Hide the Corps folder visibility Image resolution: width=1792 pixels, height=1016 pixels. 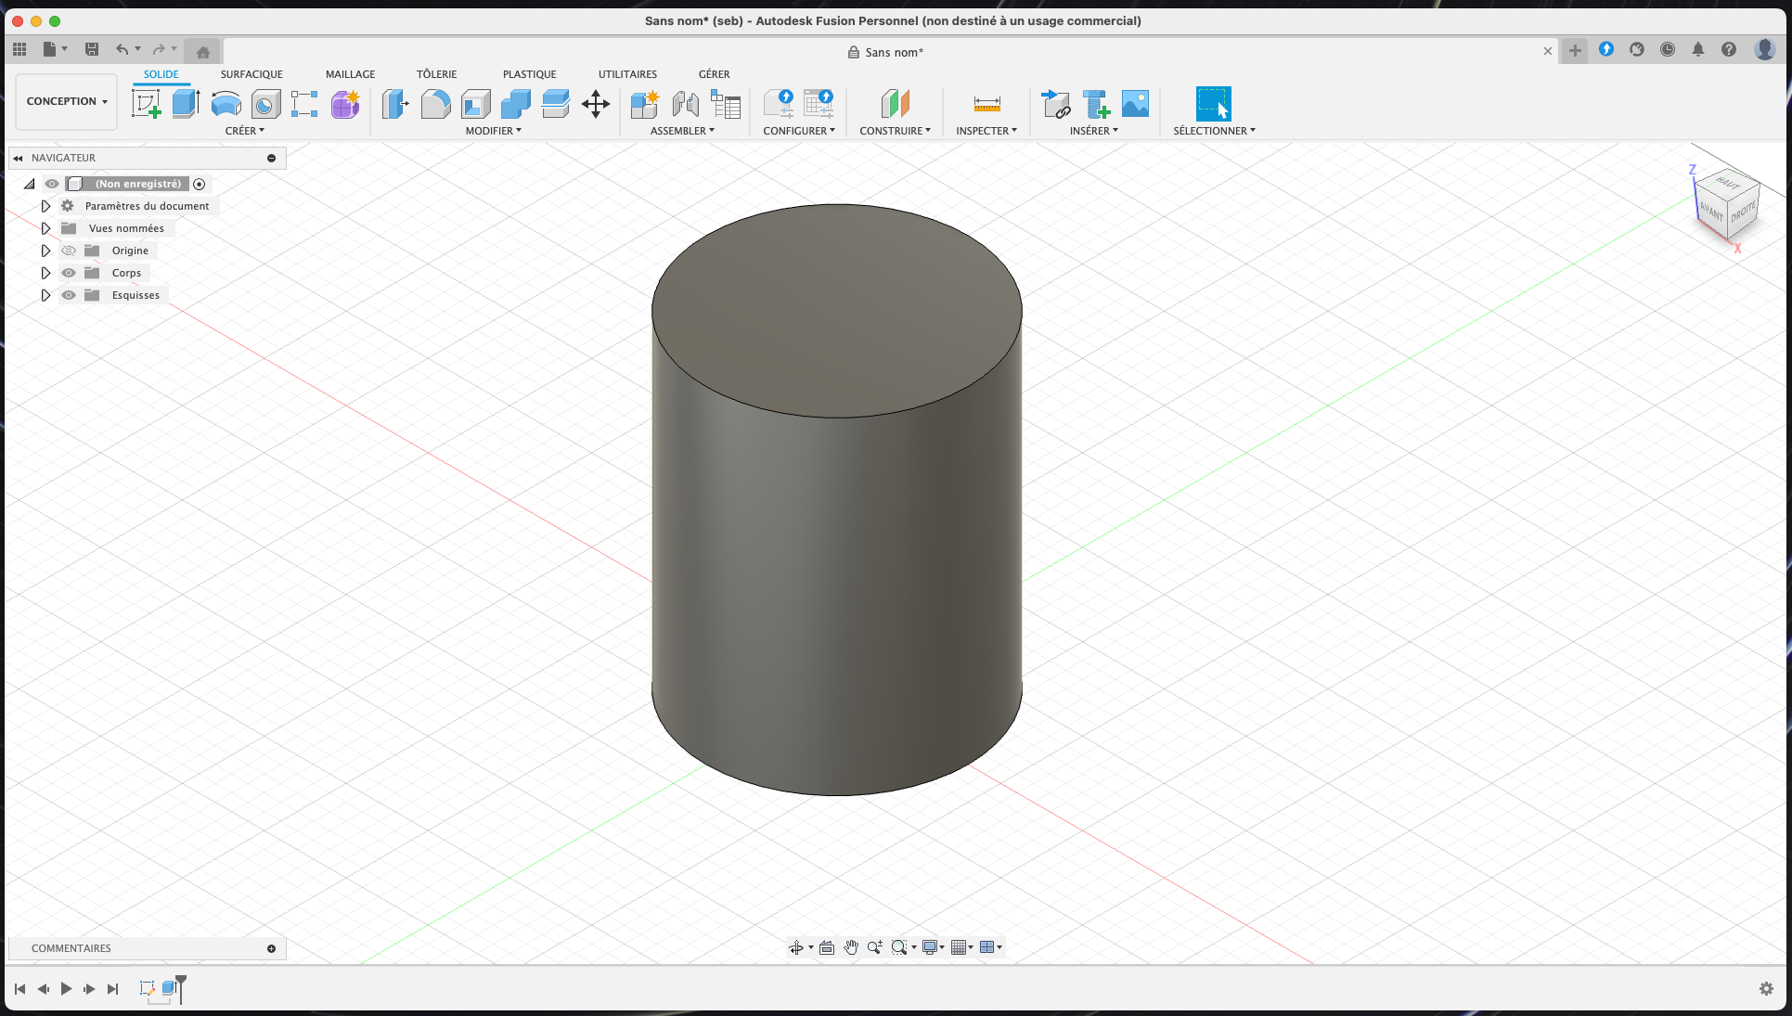[x=69, y=273]
